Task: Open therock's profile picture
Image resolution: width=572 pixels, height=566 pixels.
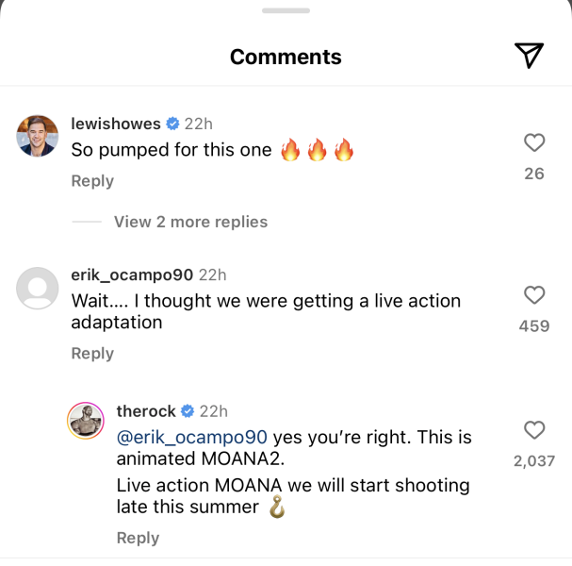Action: pos(85,422)
